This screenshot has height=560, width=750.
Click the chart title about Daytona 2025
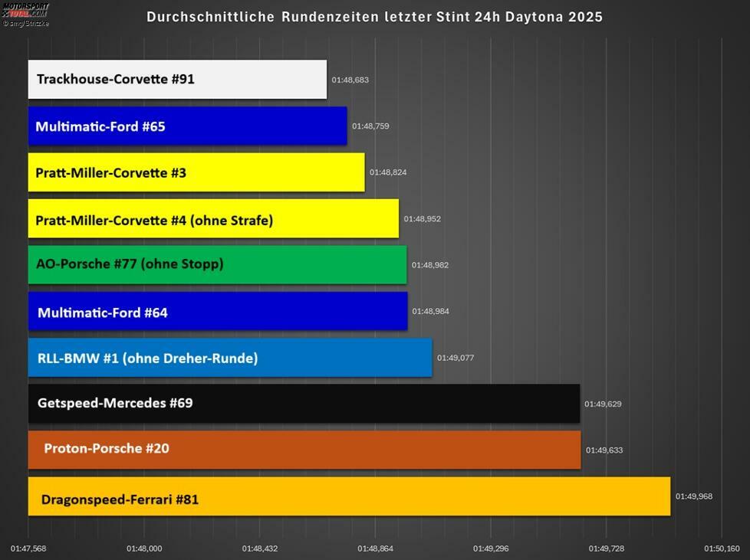[374, 17]
